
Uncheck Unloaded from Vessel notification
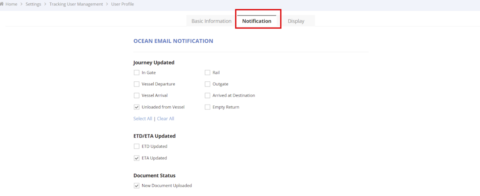pos(136,107)
